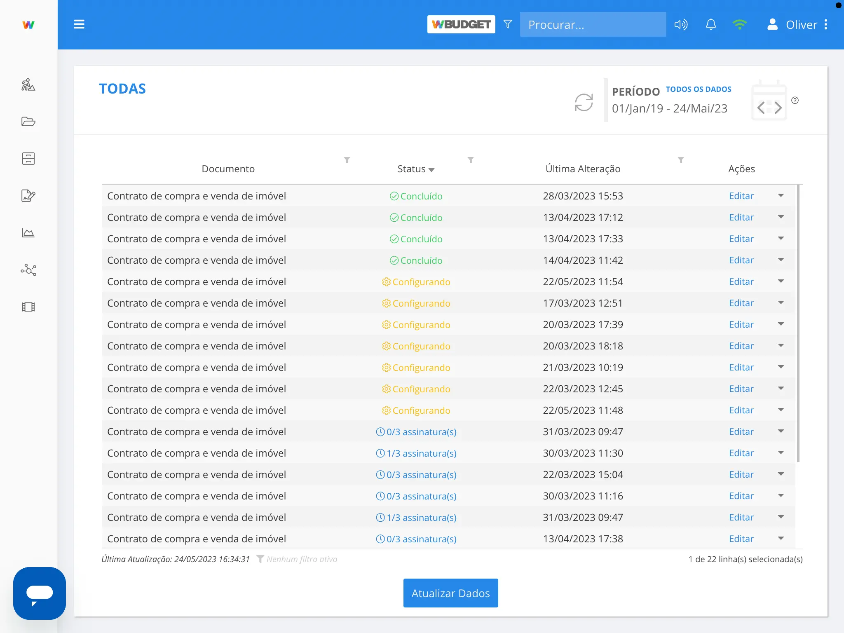Viewport: 844px width, 633px height.
Task: Sort by Última Alteração column header
Action: [x=583, y=169]
